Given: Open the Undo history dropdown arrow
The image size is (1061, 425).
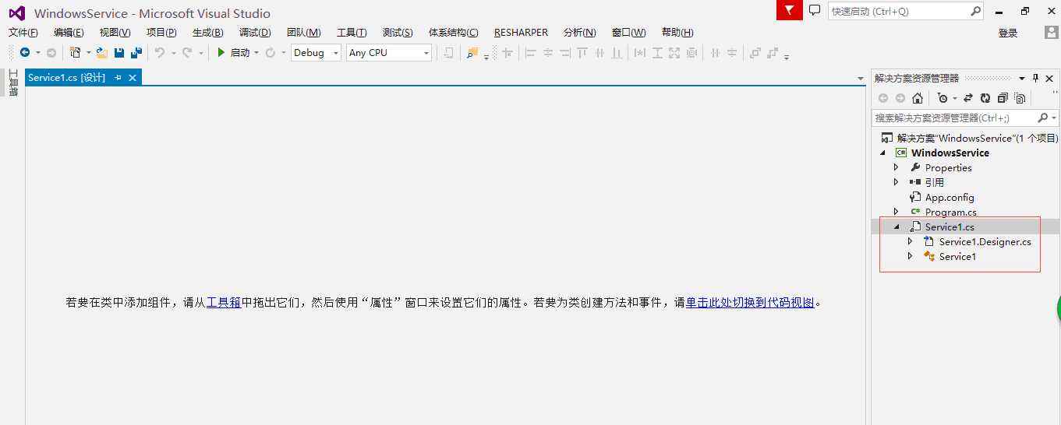Looking at the screenshot, I should pyautogui.click(x=172, y=53).
